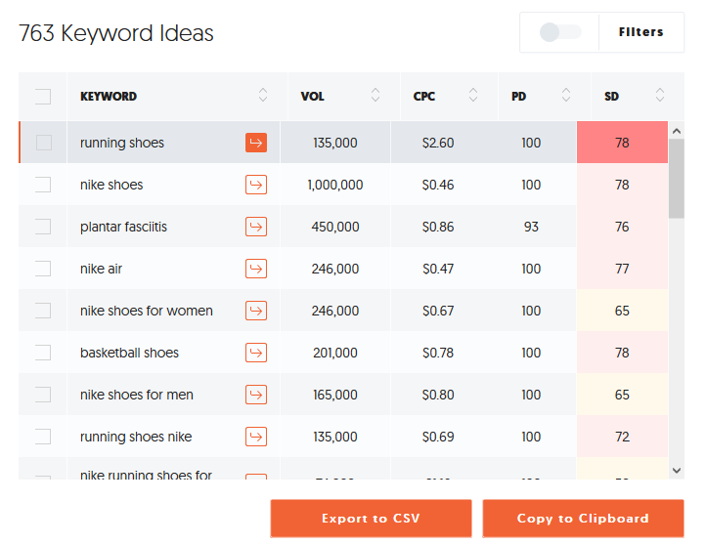Toggle the filters switch on

[559, 32]
